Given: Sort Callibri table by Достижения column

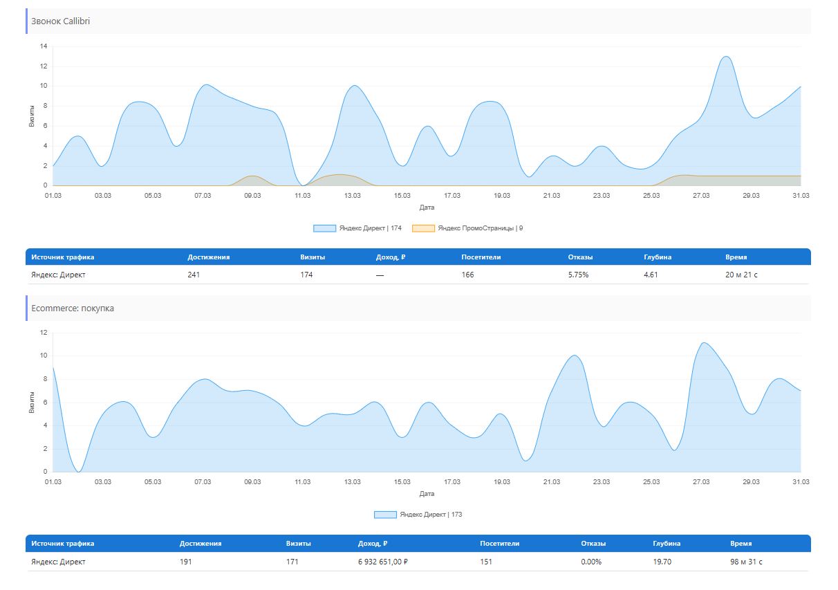Looking at the screenshot, I should tap(208, 257).
